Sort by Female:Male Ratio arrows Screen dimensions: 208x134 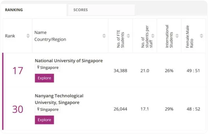(202, 36)
